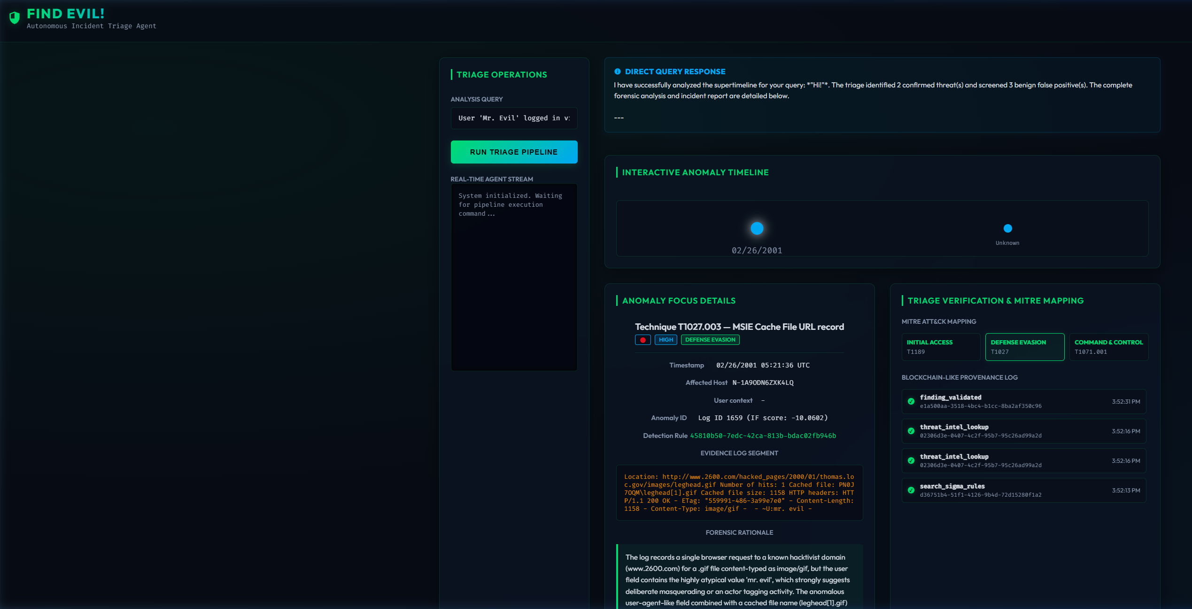Click the Triage Operations heading
The image size is (1192, 609).
point(502,75)
